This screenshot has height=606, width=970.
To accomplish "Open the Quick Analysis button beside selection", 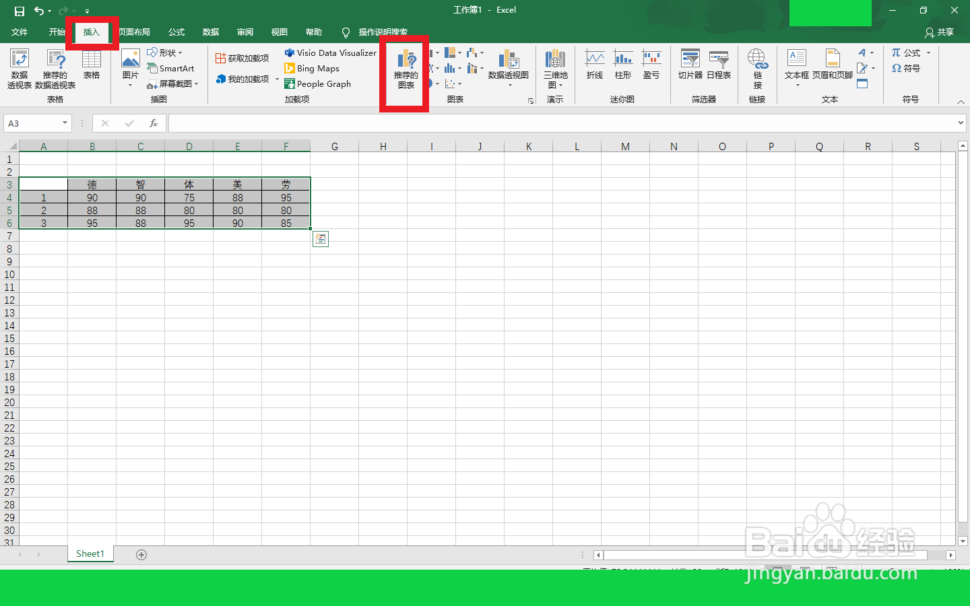I will point(321,238).
